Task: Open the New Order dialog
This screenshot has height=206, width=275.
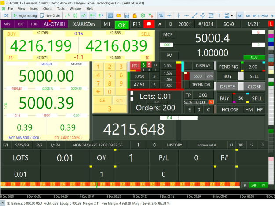Action: [x=50, y=15]
